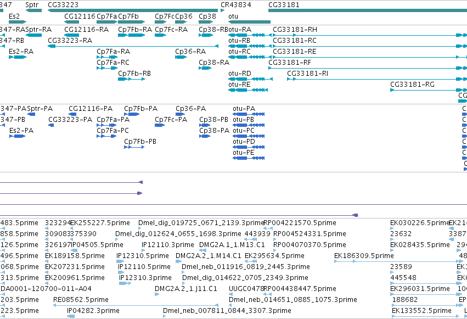
Task: Click EST label Dmel_dig_019725_0671_2139.3prime
Action: (x=201, y=223)
